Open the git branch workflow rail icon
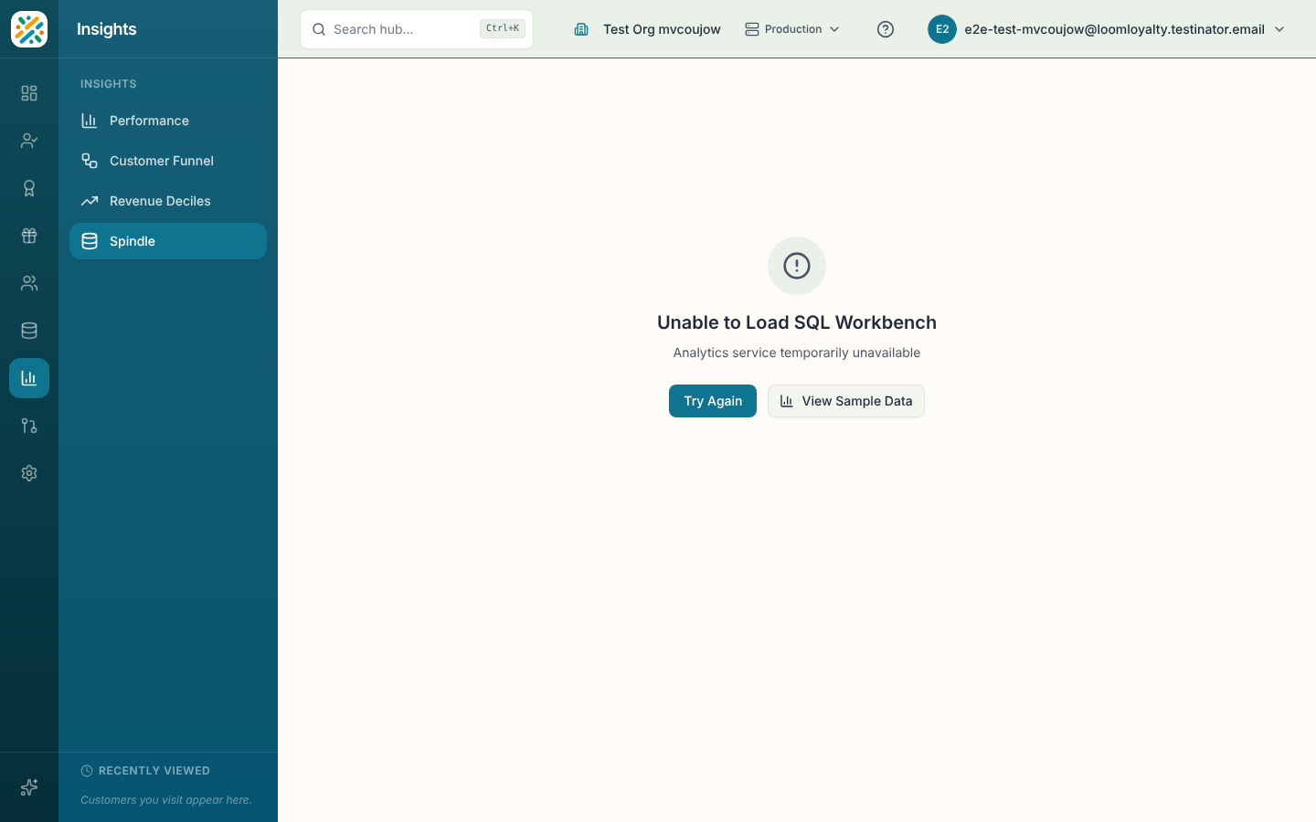 pyautogui.click(x=29, y=426)
